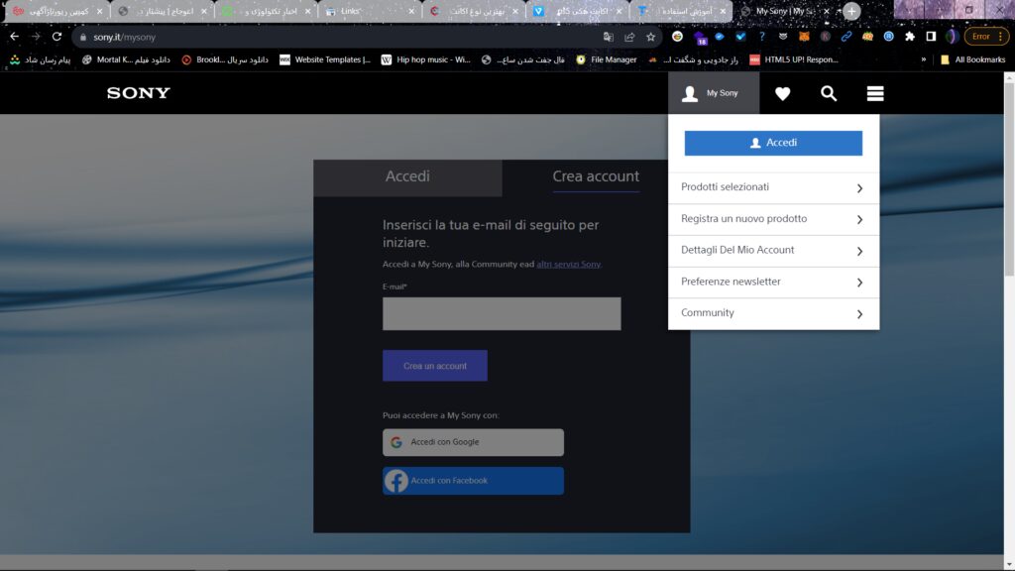Click the share page icon
The height and width of the screenshot is (571, 1015).
click(x=629, y=37)
